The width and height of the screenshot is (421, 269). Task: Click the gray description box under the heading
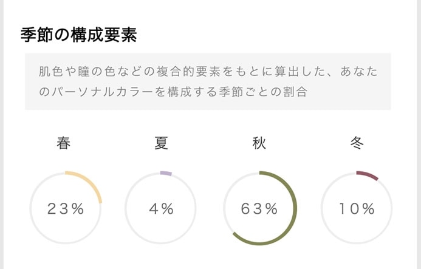208,81
